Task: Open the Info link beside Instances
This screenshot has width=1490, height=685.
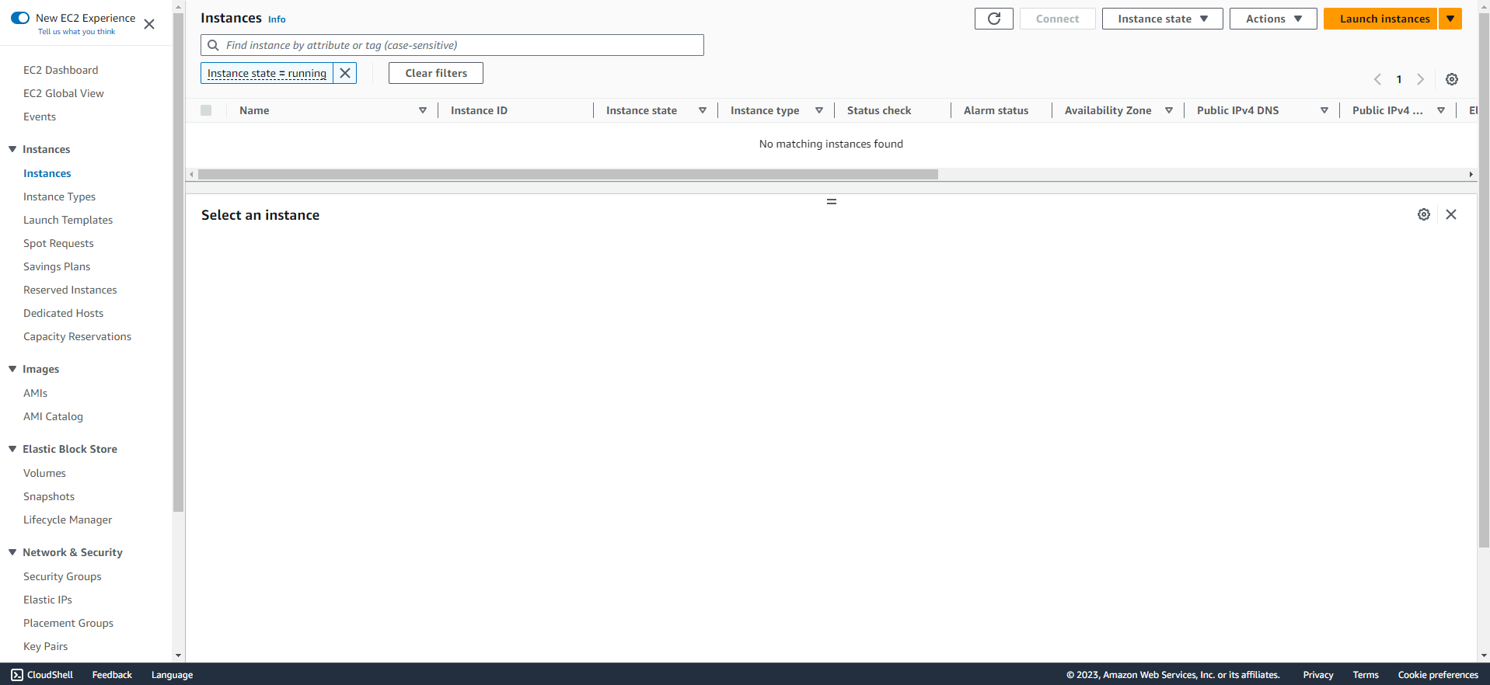Action: click(277, 19)
